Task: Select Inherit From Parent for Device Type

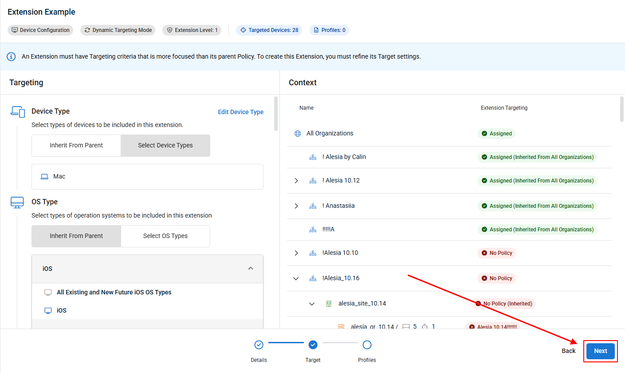Action: point(76,145)
